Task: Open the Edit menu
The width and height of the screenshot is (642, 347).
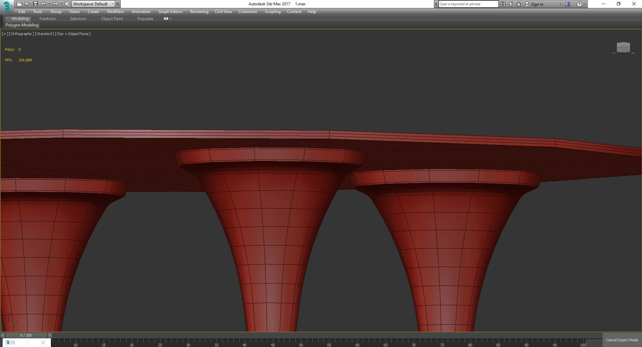Action: [x=22, y=12]
